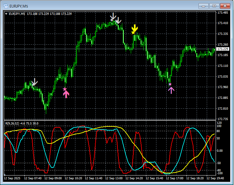Click the yellow star marker on chart

click(133, 32)
